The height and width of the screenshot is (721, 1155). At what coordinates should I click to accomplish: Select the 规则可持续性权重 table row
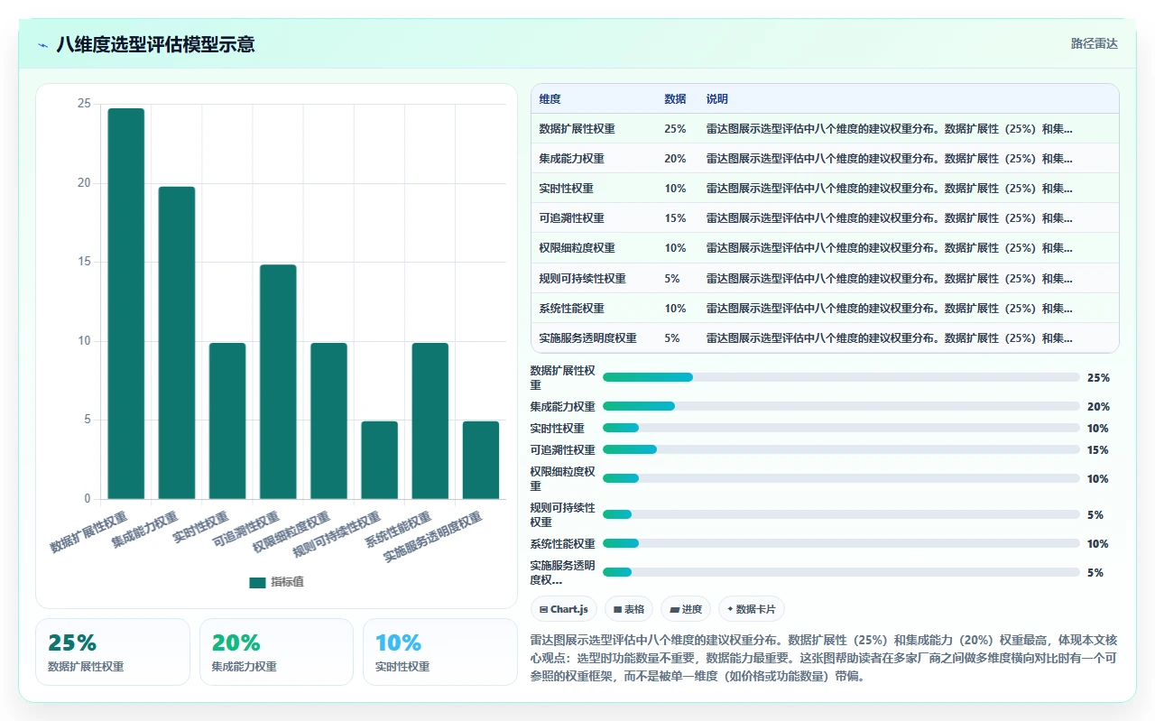click(x=825, y=278)
